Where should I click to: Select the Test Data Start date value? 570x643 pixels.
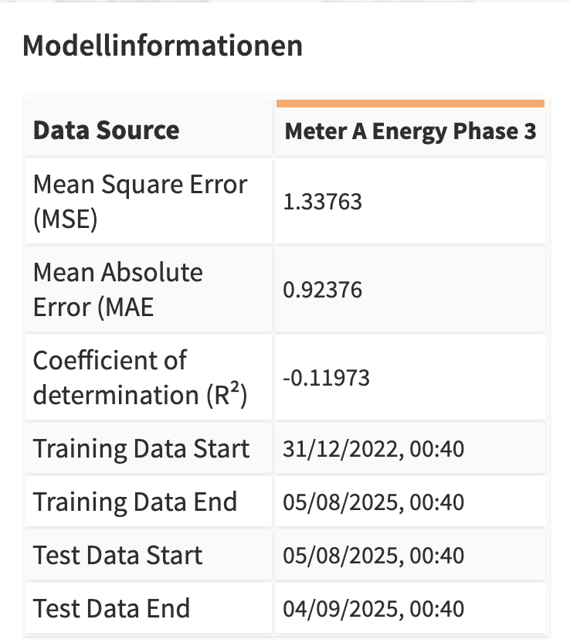point(374,556)
